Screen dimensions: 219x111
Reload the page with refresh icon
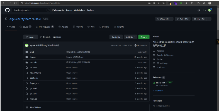click(x=15, y=3)
